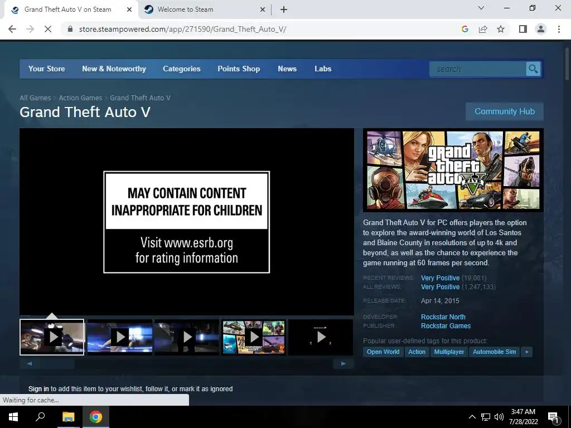Screen dimensions: 571x428
Task: Open developer Rockstar North
Action: click(x=443, y=317)
